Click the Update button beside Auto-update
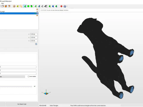Viewport: 143px width, 107px height. point(12,77)
